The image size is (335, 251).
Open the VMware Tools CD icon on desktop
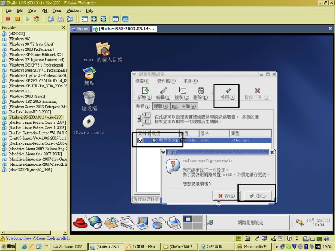89,122
